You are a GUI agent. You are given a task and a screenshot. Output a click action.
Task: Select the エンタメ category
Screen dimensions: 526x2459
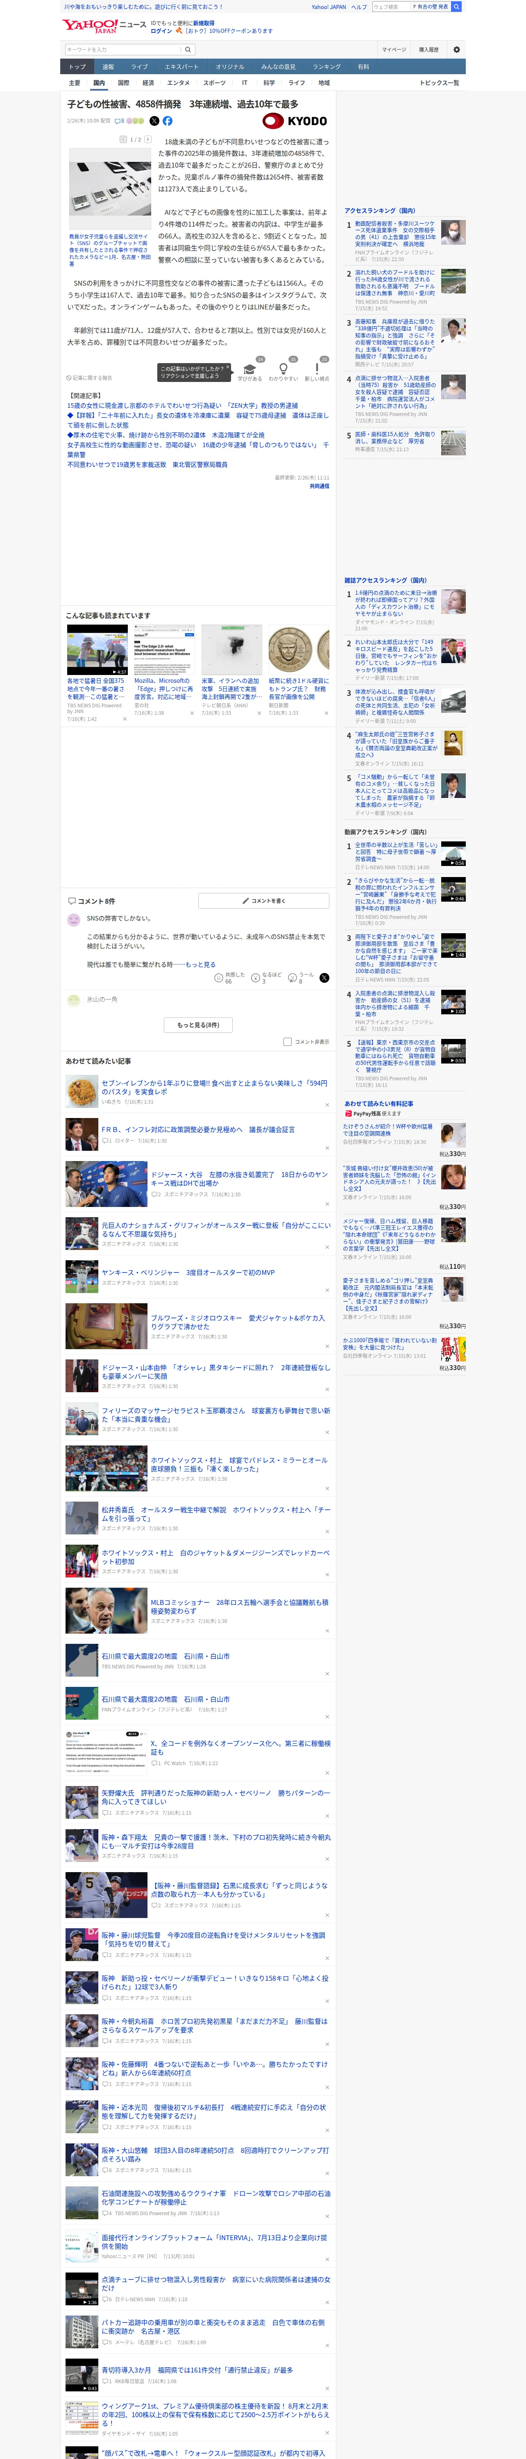point(179,83)
